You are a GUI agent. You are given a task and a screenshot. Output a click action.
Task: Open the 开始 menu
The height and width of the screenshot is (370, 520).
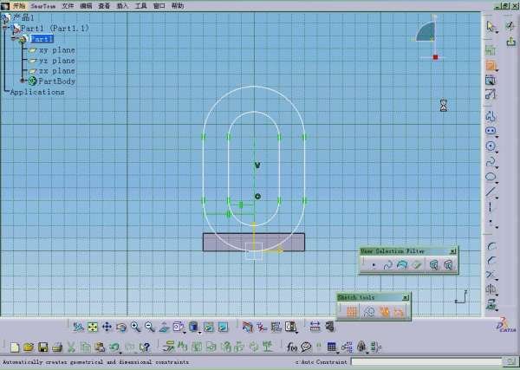point(19,6)
